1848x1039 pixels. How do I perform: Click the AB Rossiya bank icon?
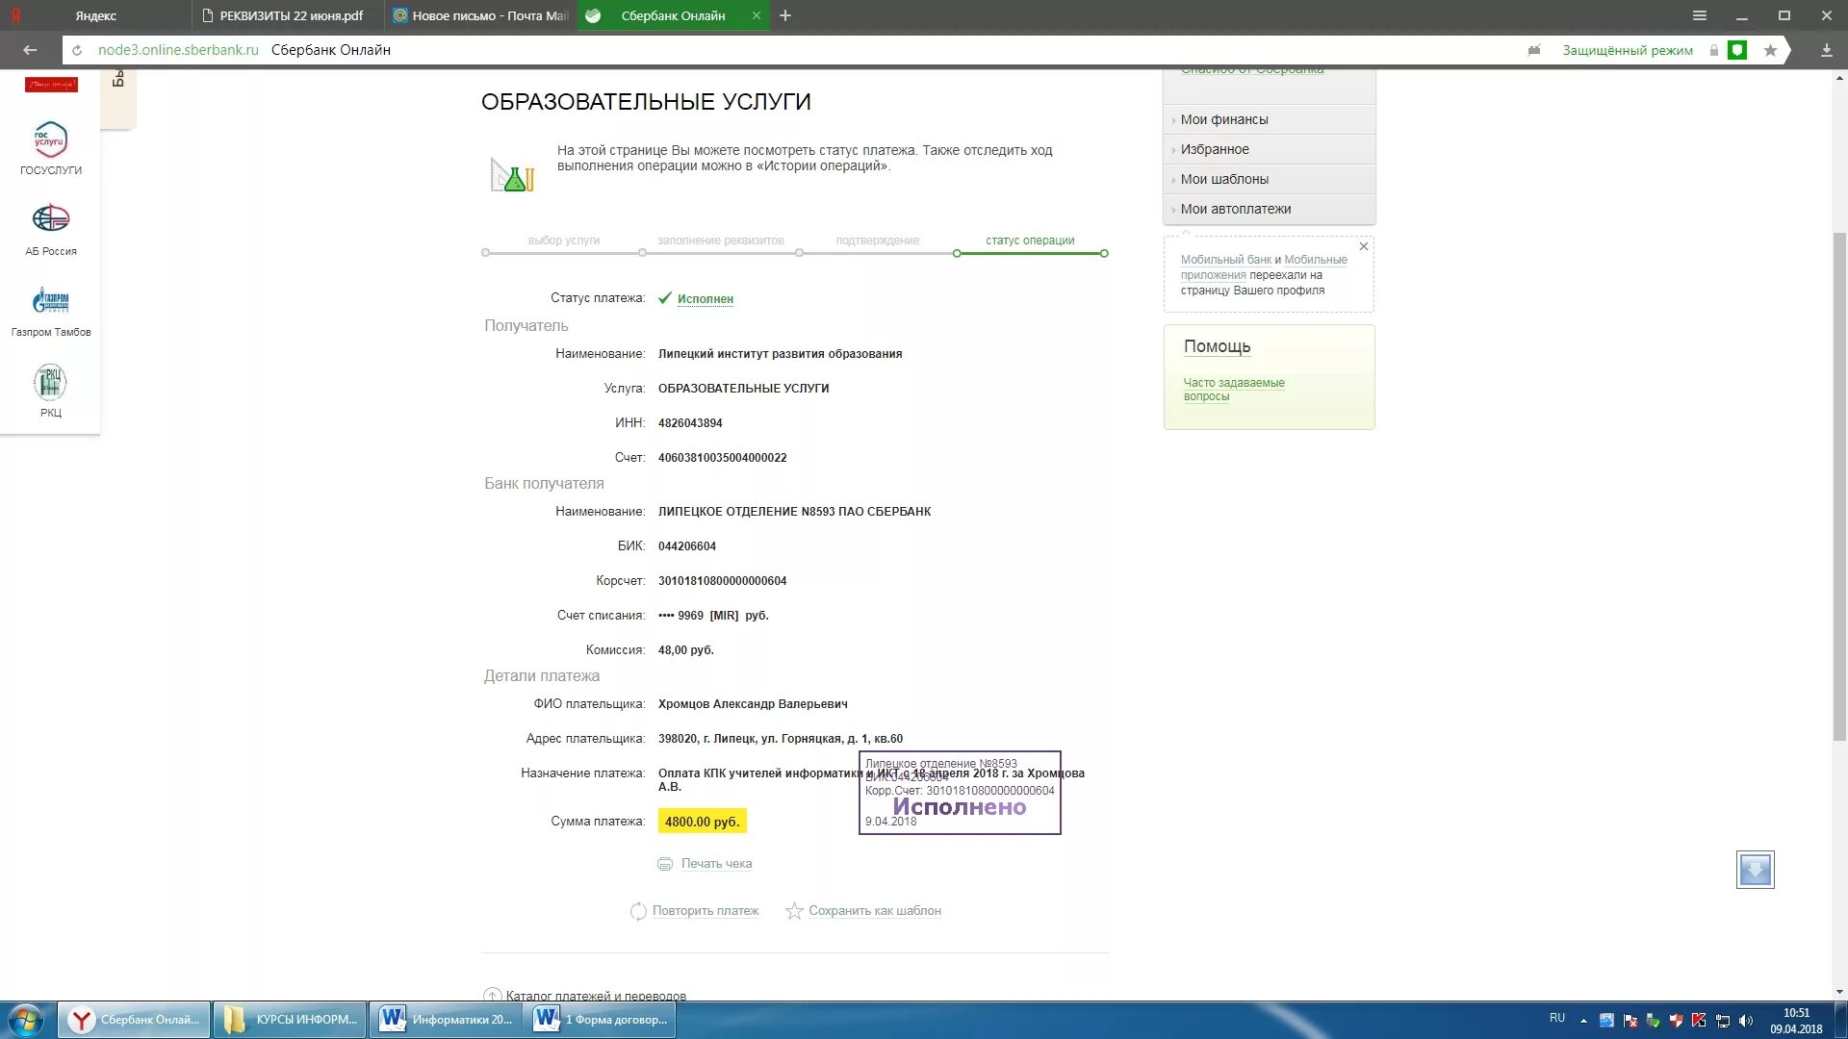pos(51,219)
